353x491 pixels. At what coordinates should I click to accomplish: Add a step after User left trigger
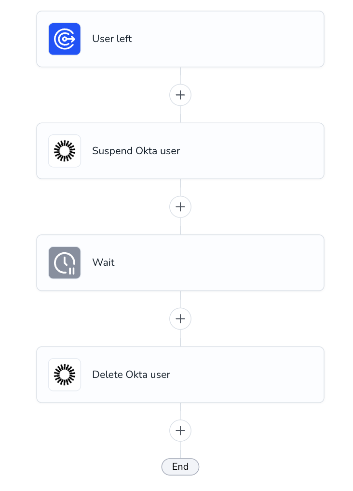click(180, 95)
